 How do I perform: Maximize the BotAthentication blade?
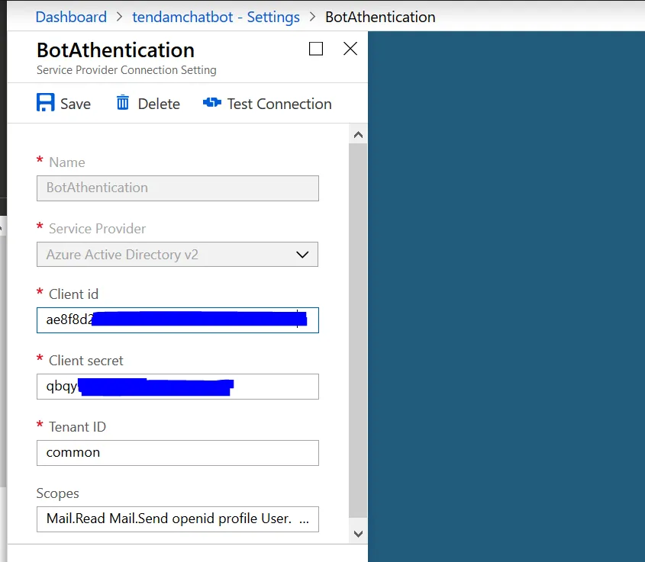(316, 50)
